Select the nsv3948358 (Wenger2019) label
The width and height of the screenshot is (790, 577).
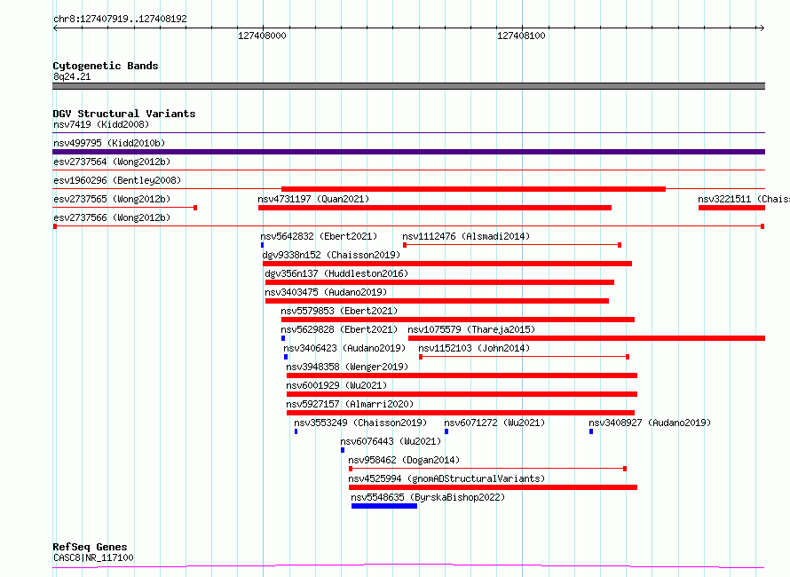[347, 367]
